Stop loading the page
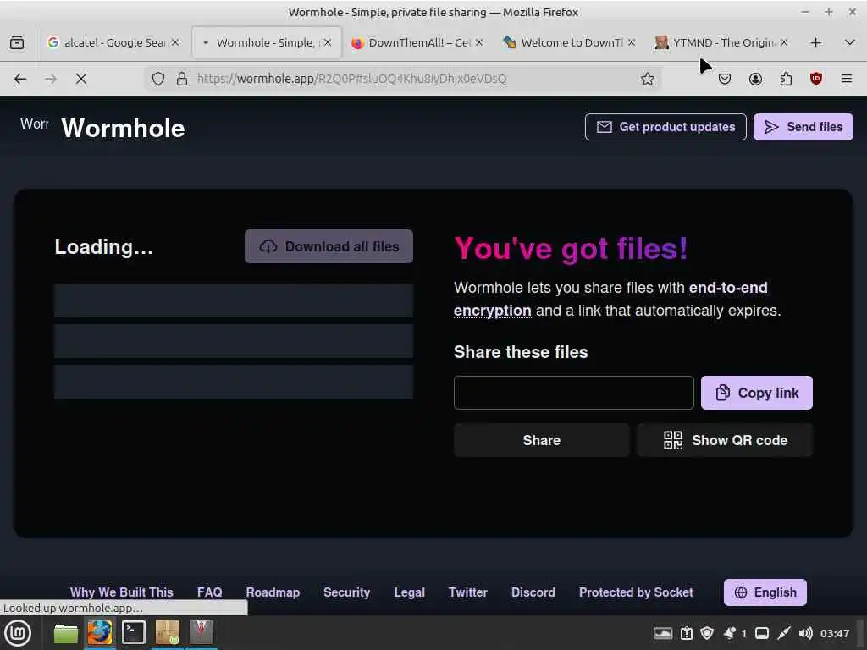Image resolution: width=867 pixels, height=650 pixels. [81, 79]
